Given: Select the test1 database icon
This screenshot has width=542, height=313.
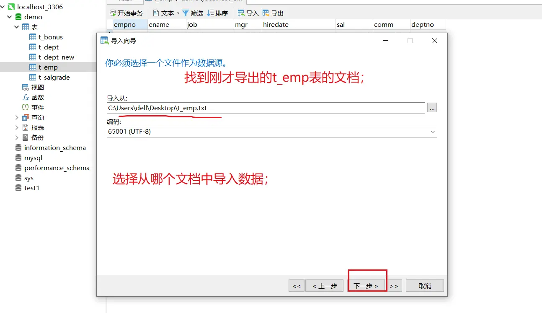Looking at the screenshot, I should pyautogui.click(x=18, y=188).
